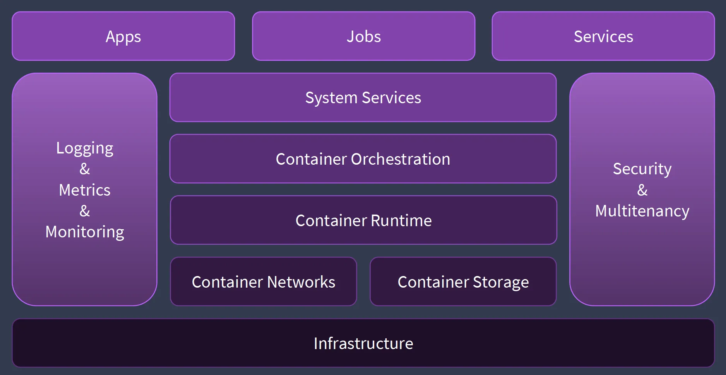Image resolution: width=726 pixels, height=375 pixels.
Task: Click the word Orchestration
Action: tap(401, 159)
